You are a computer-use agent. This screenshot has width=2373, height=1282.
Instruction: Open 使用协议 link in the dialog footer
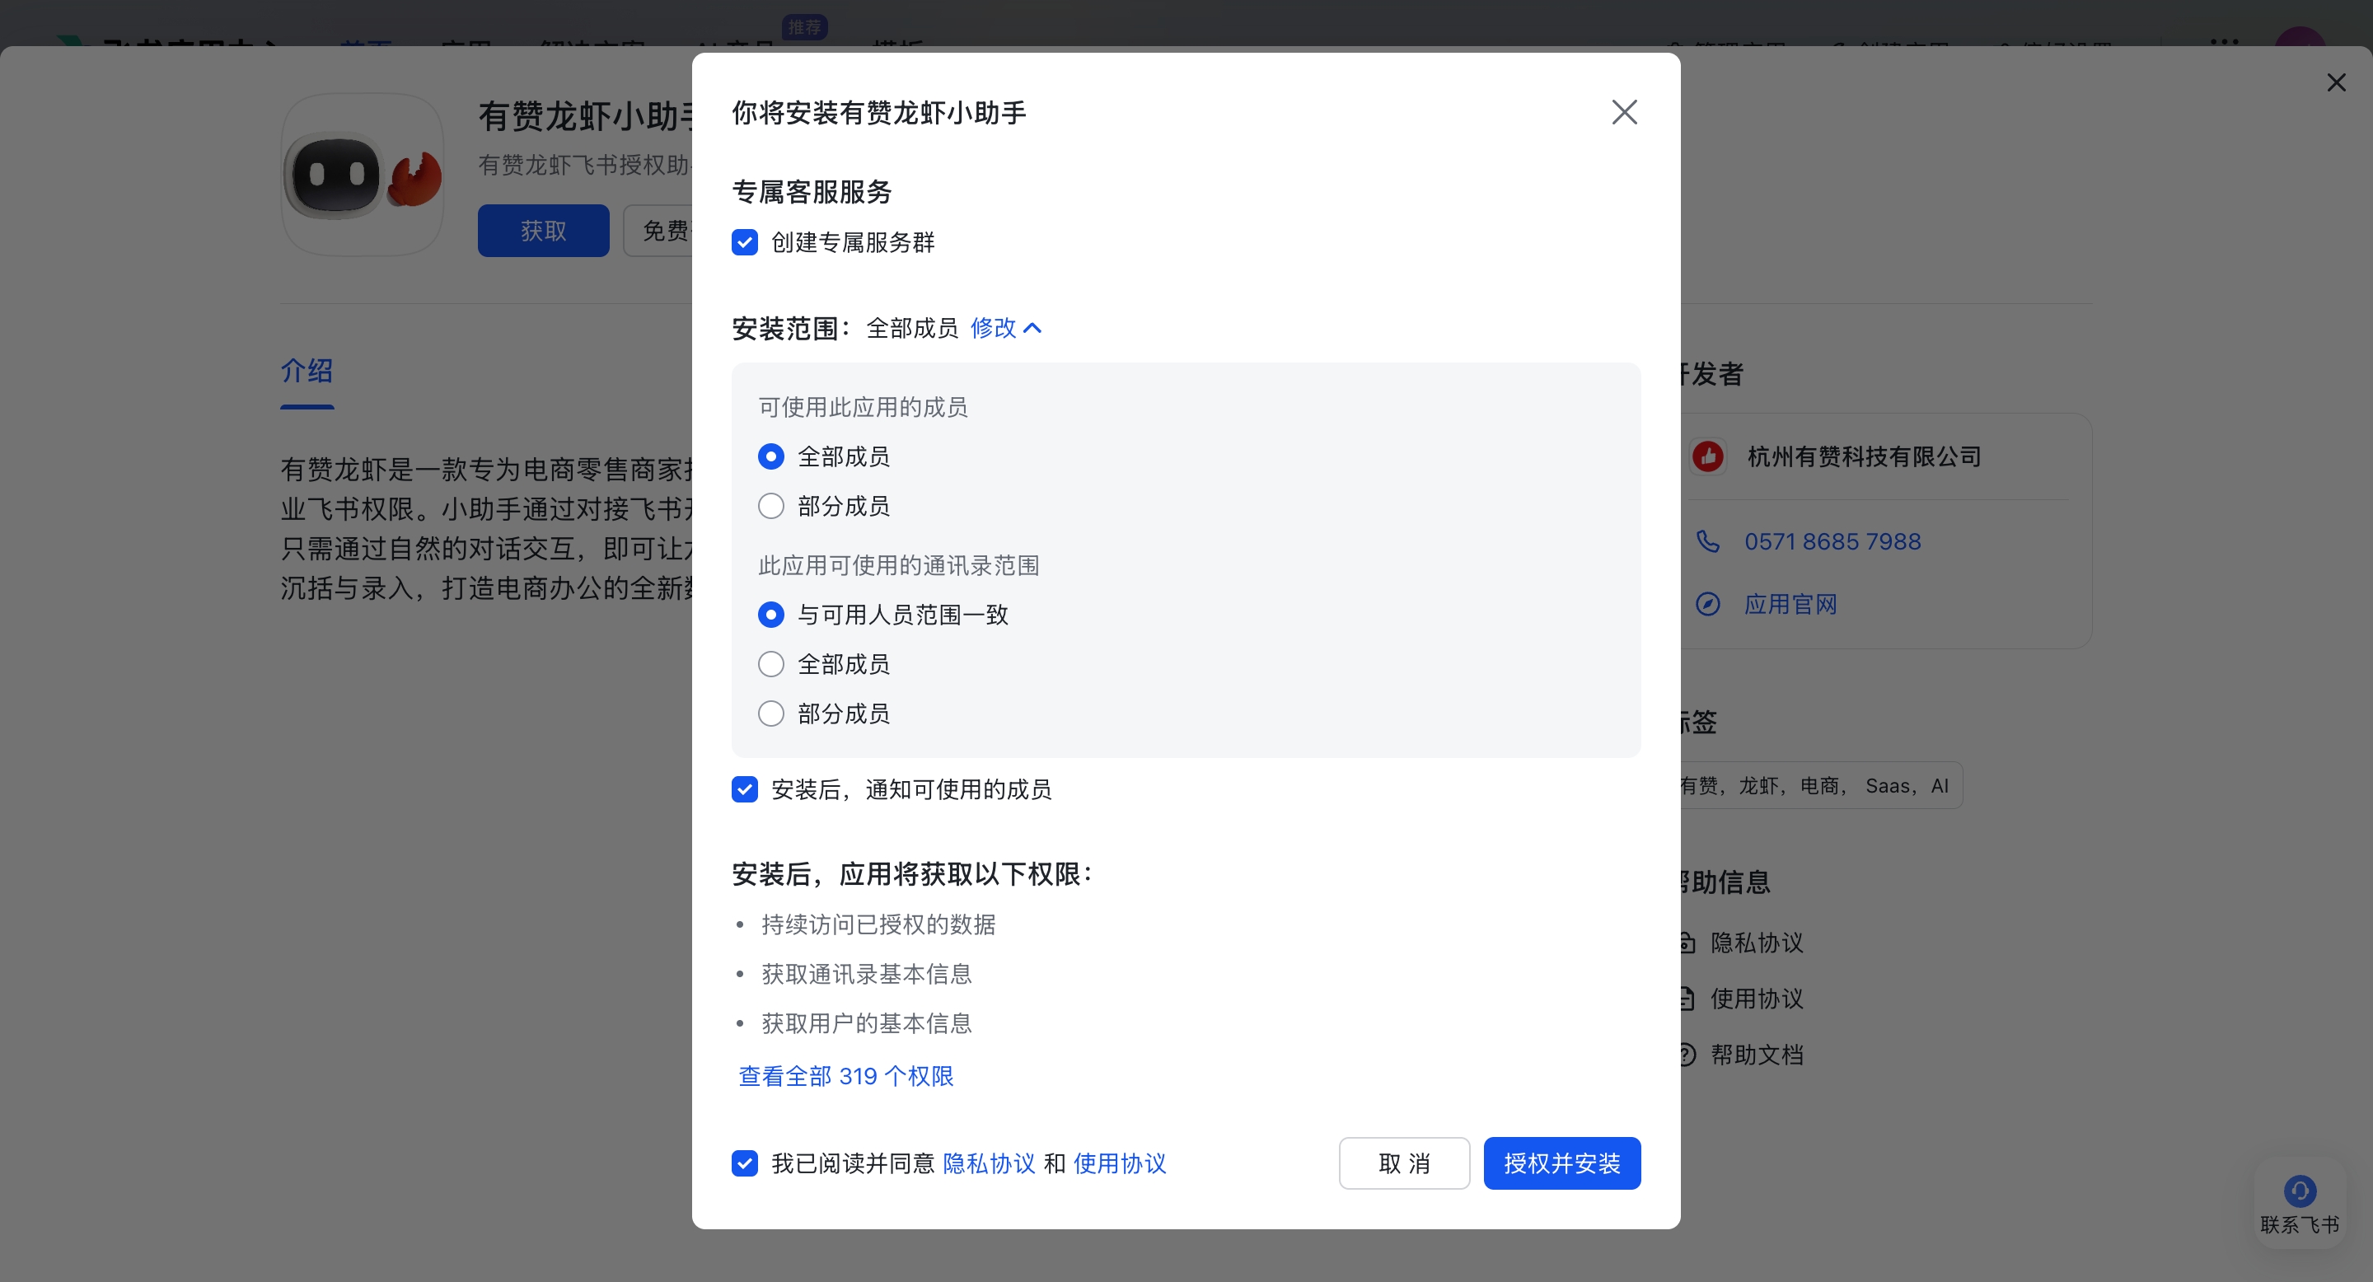click(x=1119, y=1163)
